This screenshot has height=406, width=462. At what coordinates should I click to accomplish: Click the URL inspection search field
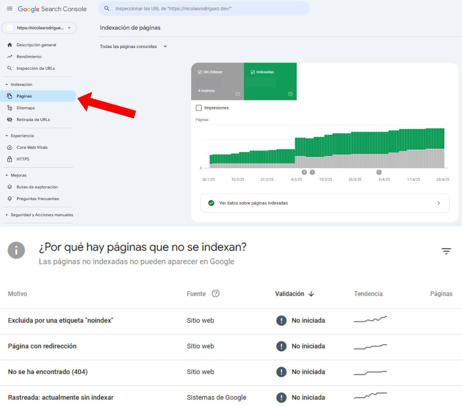[x=204, y=9]
